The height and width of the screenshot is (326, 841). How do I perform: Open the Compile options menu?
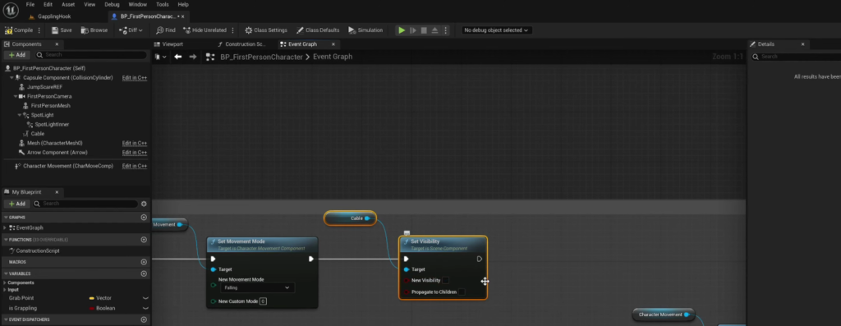[39, 30]
